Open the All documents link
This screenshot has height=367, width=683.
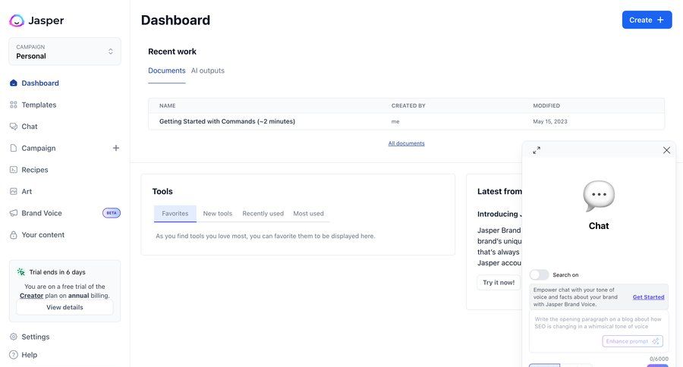(406, 143)
